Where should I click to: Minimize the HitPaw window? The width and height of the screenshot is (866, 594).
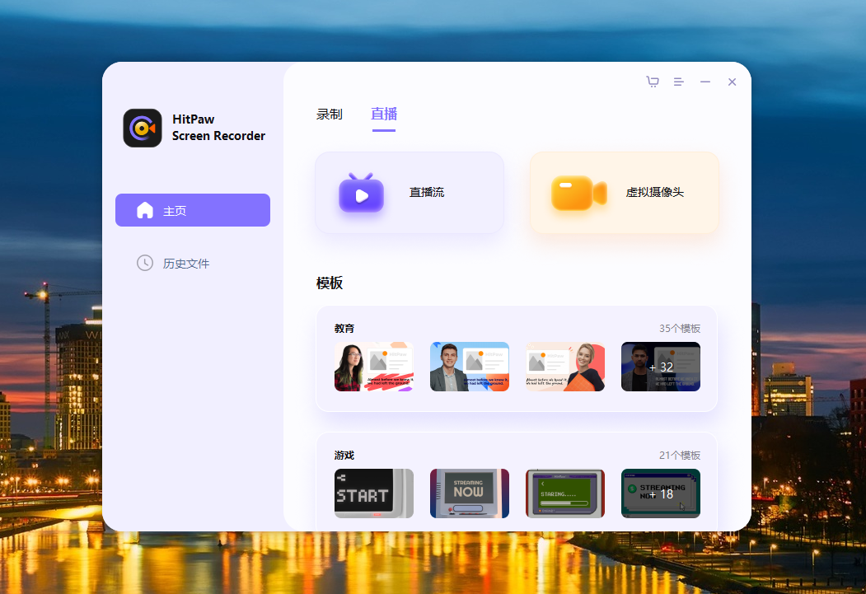click(705, 82)
